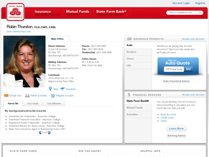Click the State Farm Insurance logo
The height and width of the screenshot is (157, 209).
click(15, 12)
